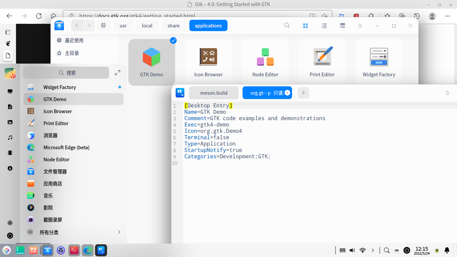Launch Icon Browser from the launcher list
Screen dimensions: 457x257
(x=73, y=111)
